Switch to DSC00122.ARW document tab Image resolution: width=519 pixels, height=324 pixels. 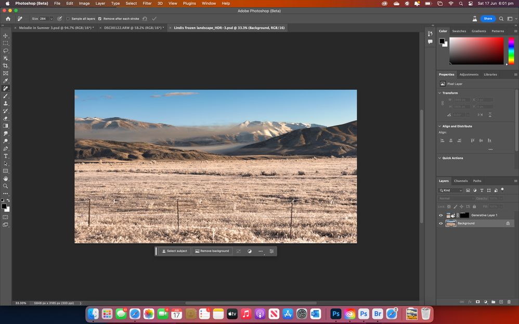pos(134,28)
